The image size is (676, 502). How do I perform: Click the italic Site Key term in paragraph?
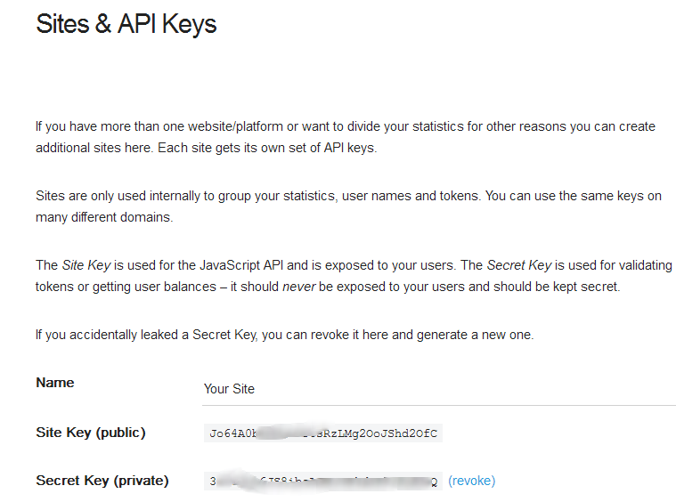click(x=86, y=265)
